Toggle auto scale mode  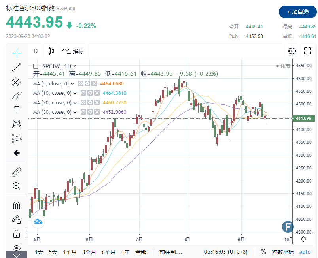[x=305, y=252]
